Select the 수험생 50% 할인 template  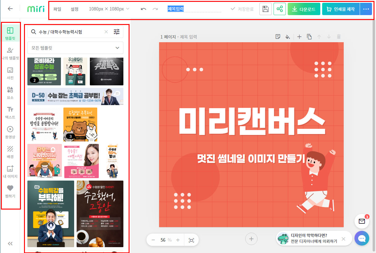click(112, 161)
